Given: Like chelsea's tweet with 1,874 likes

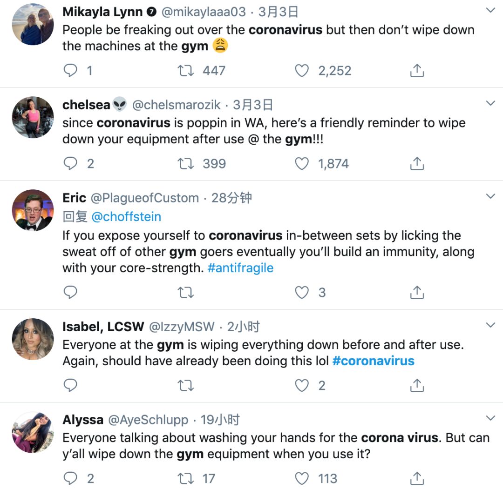Looking at the screenshot, I should [x=302, y=164].
